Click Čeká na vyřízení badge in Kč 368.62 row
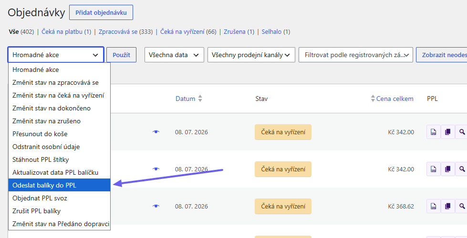 click(x=283, y=206)
